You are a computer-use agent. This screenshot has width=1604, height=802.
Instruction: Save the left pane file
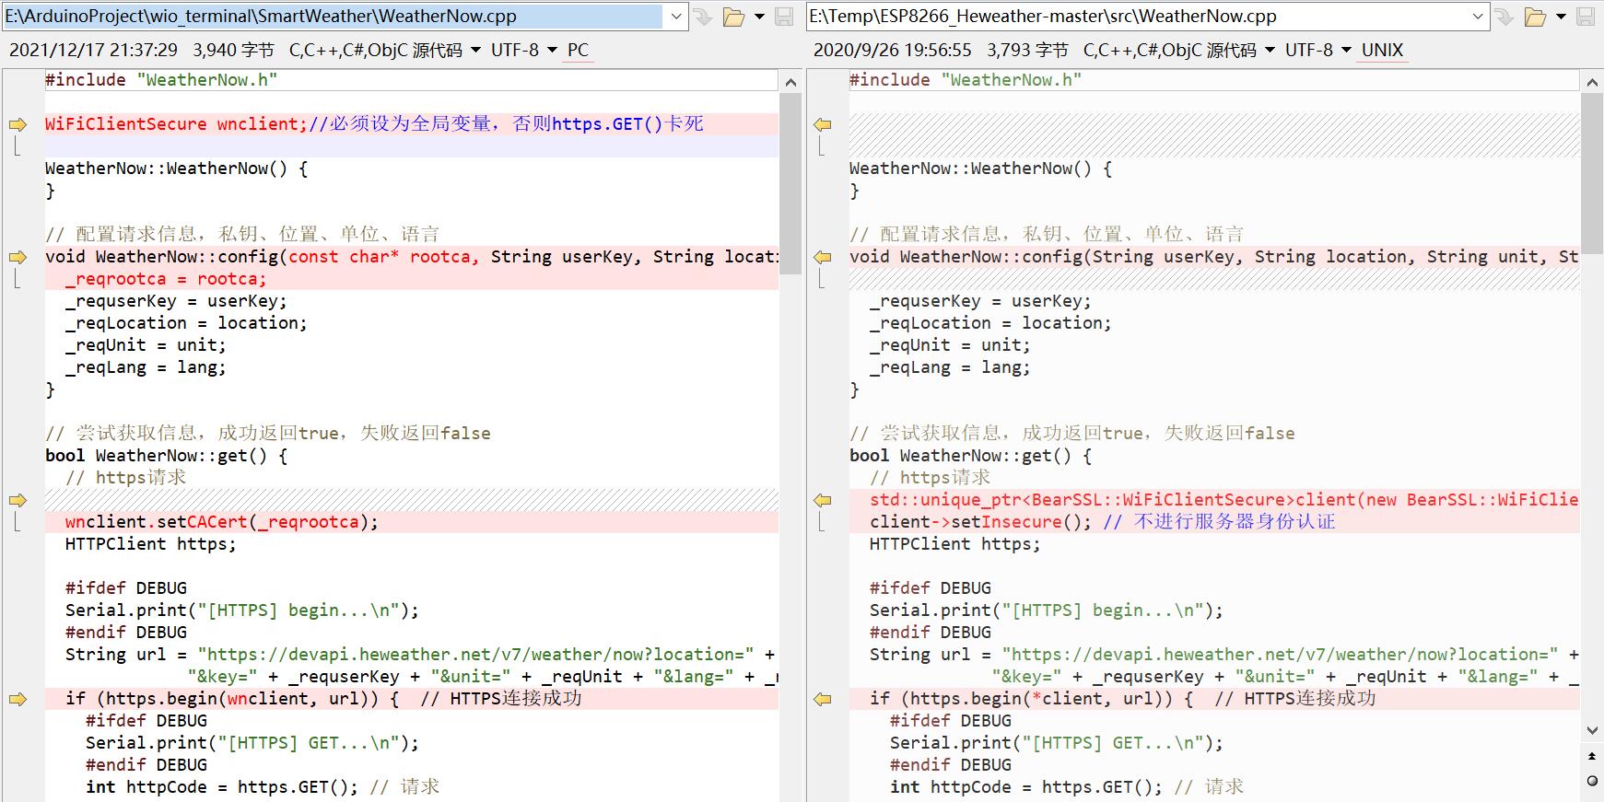click(784, 17)
